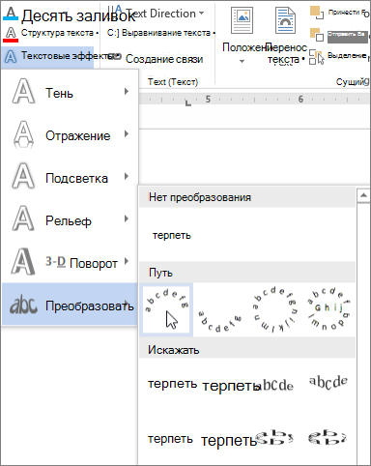The width and height of the screenshot is (371, 466).
Task: Click the 'abc' transform icon
Action: (x=23, y=305)
